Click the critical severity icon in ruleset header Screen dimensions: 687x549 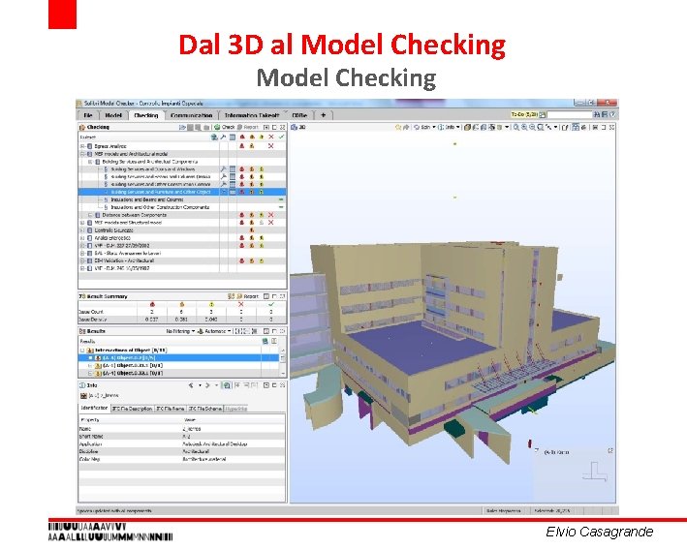tap(242, 137)
